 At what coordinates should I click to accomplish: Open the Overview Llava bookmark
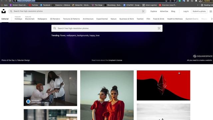click(168, 5)
